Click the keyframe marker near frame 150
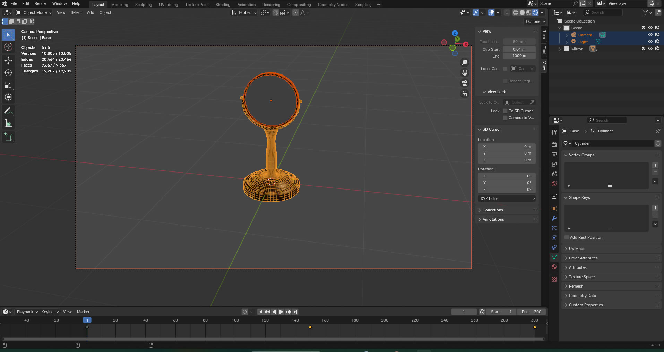 point(310,327)
